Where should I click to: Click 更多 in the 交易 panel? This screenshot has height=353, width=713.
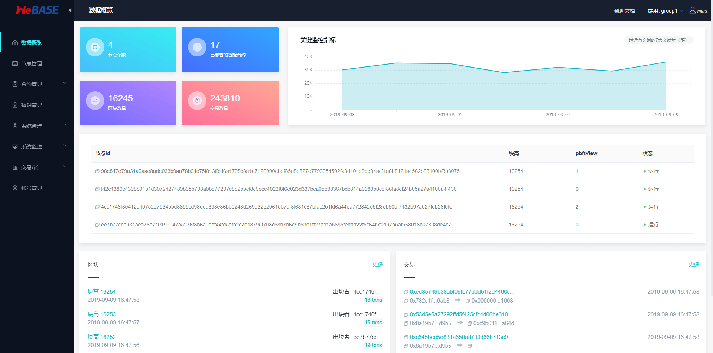[x=694, y=264]
